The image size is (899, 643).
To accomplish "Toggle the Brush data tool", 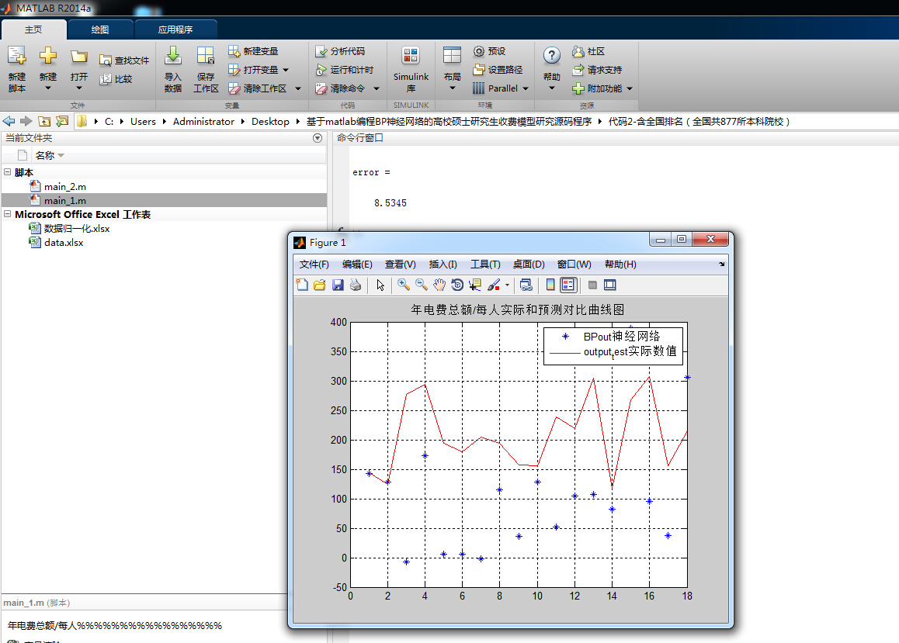I will click(494, 285).
